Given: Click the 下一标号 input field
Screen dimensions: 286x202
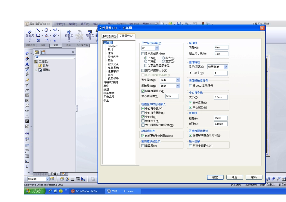Looking at the screenshot, I should [x=221, y=73].
